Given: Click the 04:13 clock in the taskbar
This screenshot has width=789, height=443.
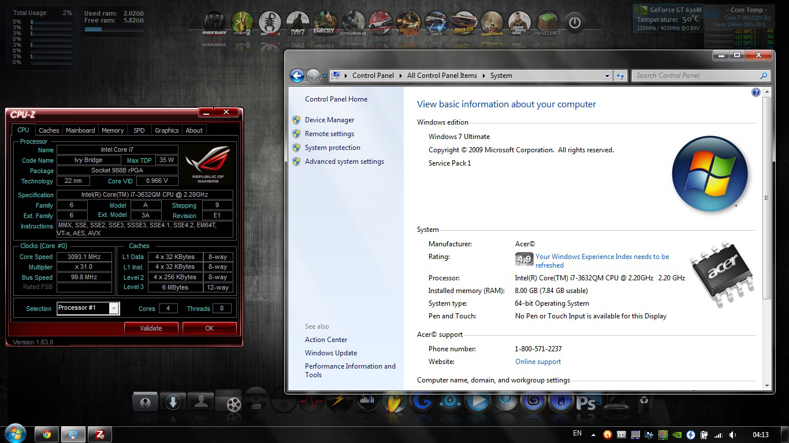Looking at the screenshot, I should (761, 435).
